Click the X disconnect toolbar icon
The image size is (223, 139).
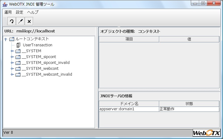[29, 21]
